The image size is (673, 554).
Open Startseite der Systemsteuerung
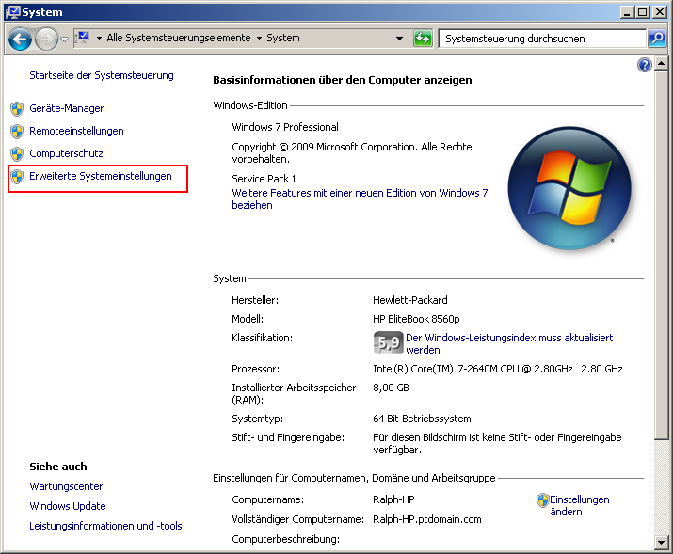[x=102, y=75]
